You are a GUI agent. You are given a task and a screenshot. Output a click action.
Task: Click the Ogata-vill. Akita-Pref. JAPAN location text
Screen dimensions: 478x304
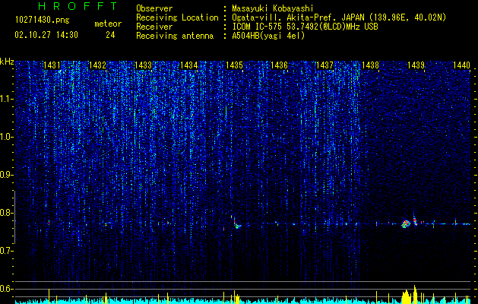[339, 18]
